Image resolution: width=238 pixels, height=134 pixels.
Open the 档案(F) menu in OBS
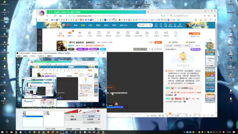(x=19, y=56)
